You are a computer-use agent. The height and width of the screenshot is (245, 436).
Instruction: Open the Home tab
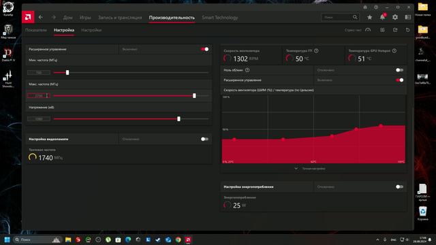tap(67, 18)
